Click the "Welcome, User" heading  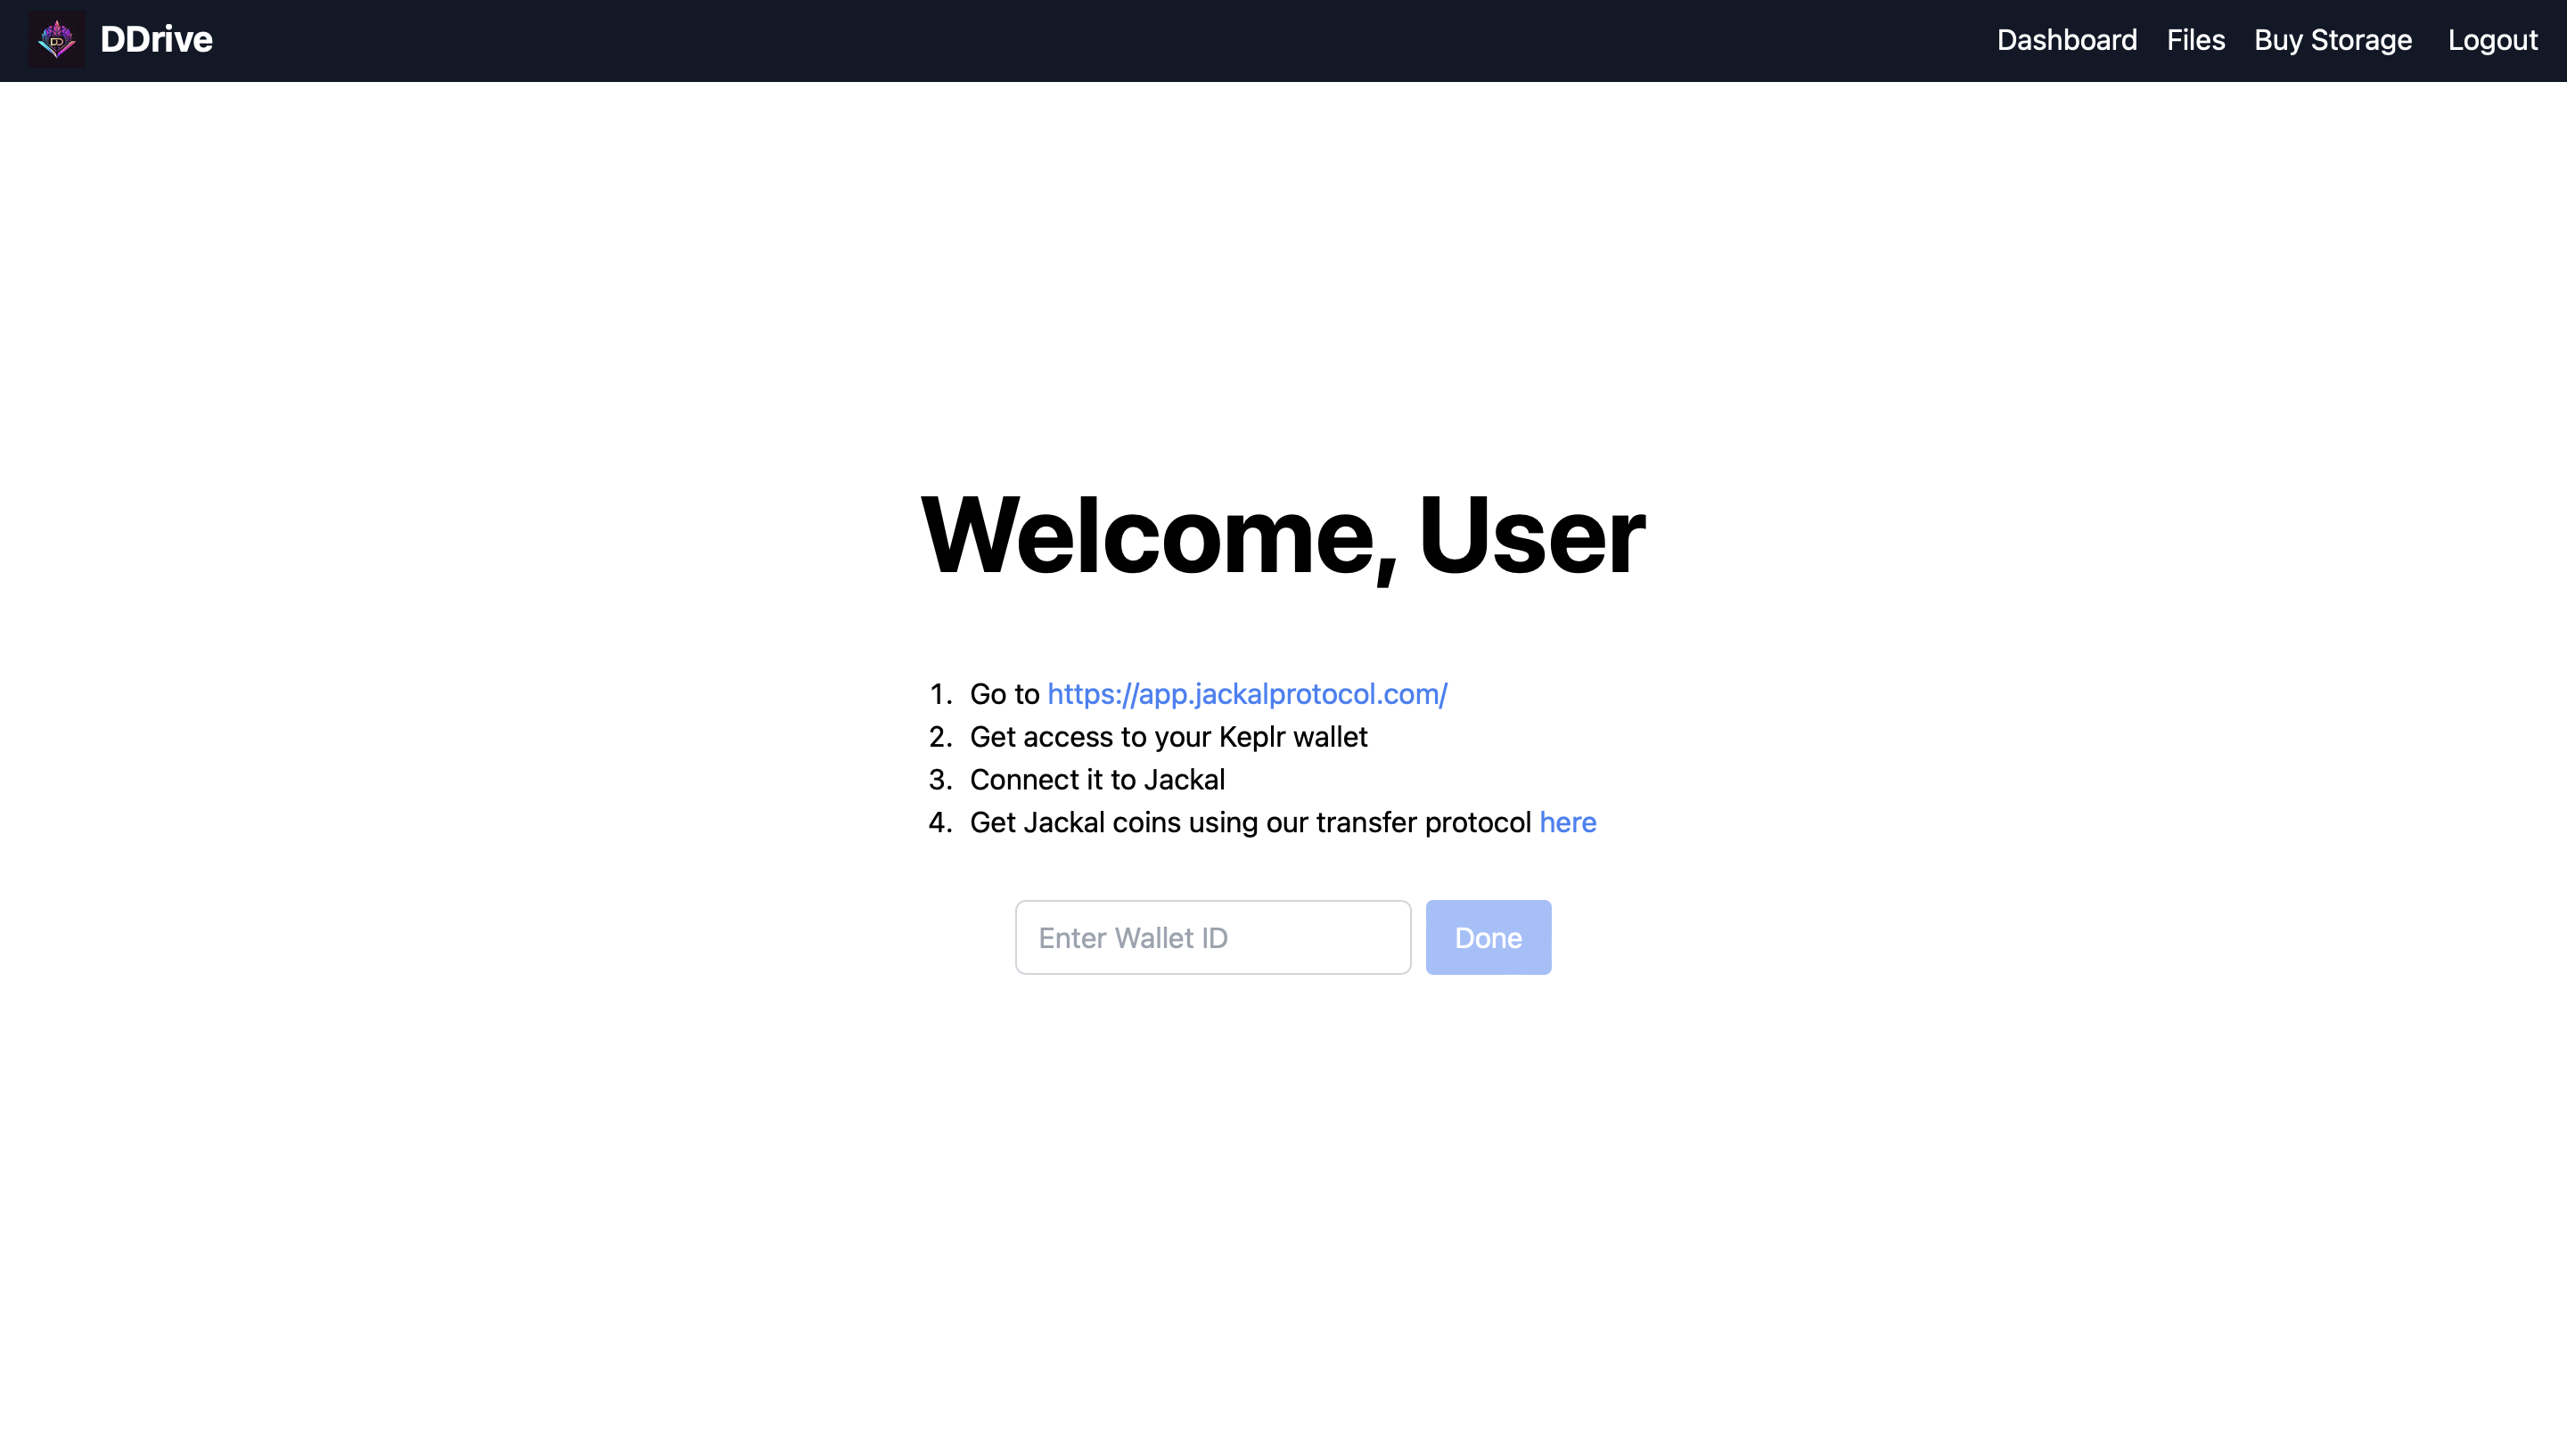1282,536
